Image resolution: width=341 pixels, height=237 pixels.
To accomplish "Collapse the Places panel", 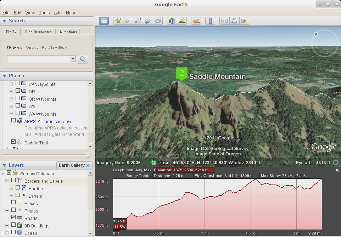I will click(4, 76).
